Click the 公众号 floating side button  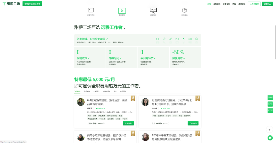click(x=270, y=98)
